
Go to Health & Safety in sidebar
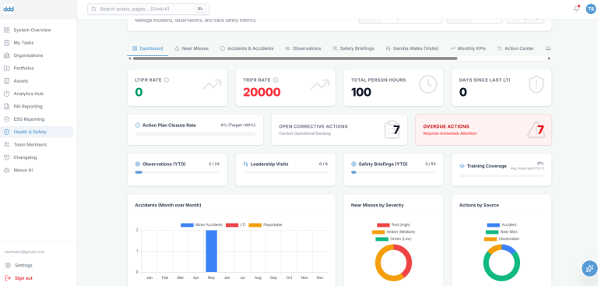coord(37,132)
